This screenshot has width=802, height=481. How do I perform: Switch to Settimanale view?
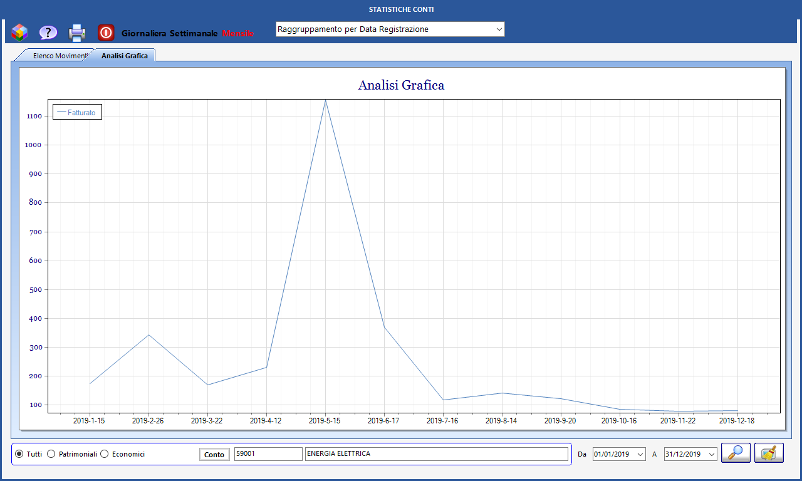click(x=193, y=33)
